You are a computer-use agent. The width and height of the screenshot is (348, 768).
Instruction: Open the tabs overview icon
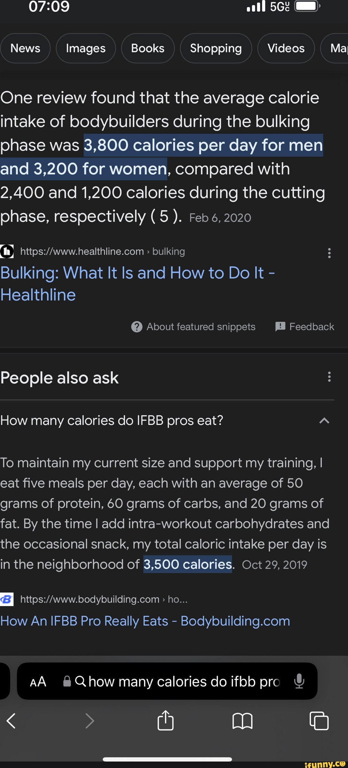coord(319,721)
